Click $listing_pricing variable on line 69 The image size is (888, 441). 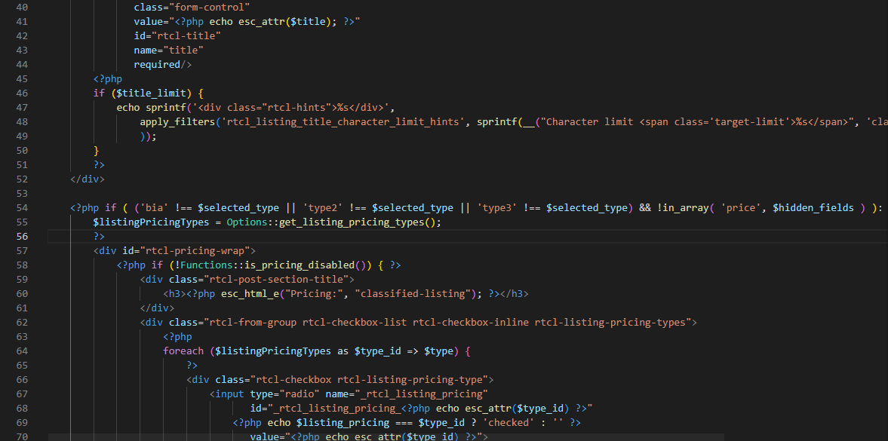click(x=343, y=422)
